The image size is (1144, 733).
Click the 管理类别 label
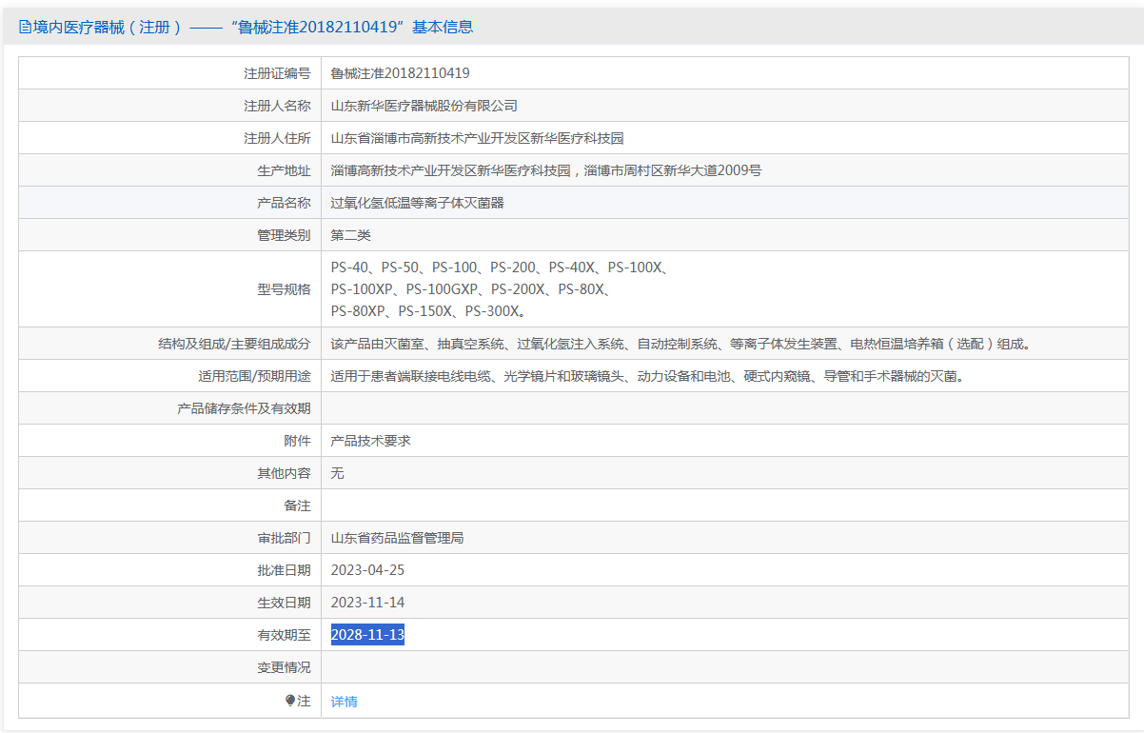click(284, 235)
